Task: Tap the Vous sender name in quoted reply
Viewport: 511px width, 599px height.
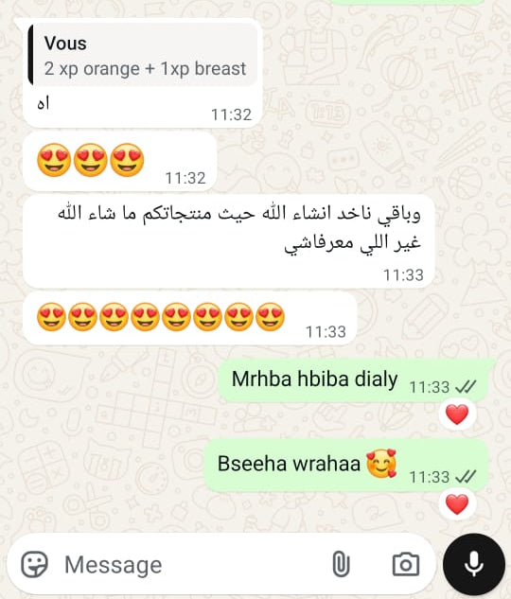Action: click(65, 44)
